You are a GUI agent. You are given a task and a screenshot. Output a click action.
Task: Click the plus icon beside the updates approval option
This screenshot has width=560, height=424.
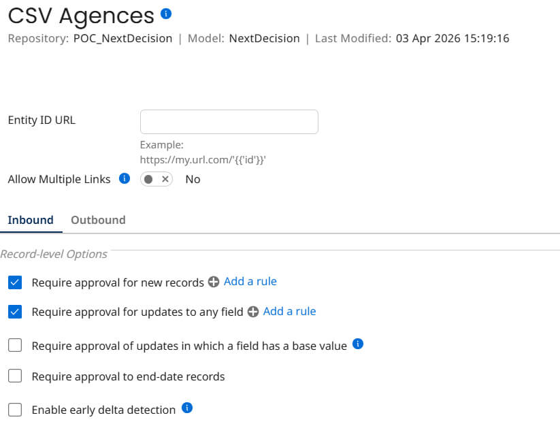[252, 312]
